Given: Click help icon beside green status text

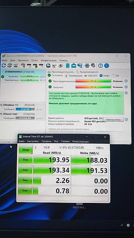Looking at the screenshot, I should pyautogui.click(x=126, y=93).
